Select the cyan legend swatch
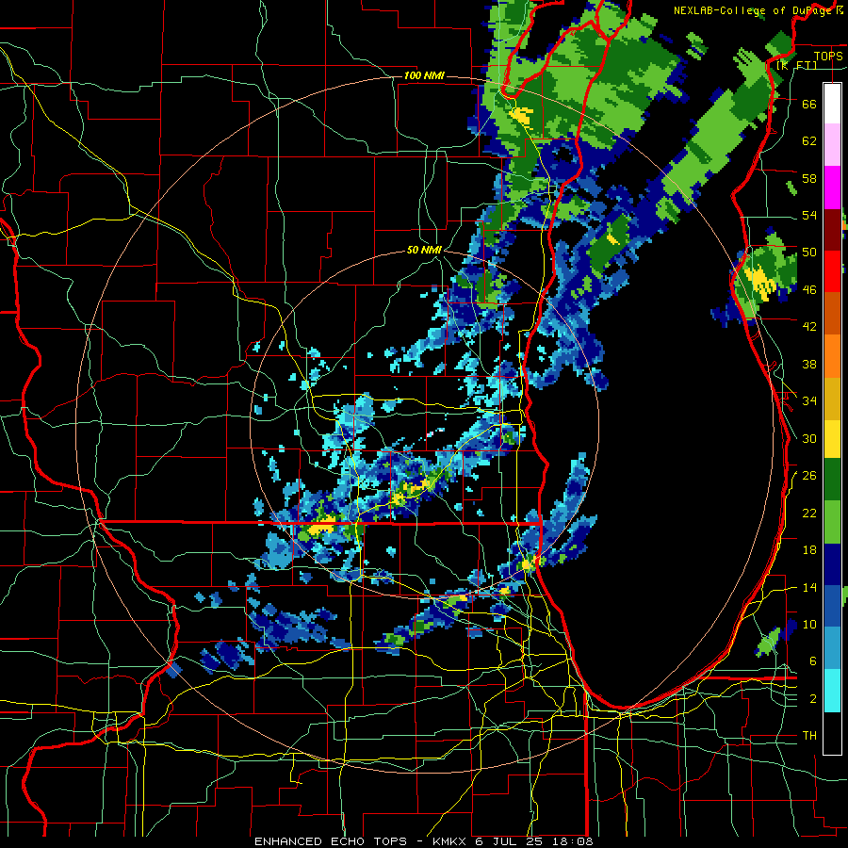This screenshot has height=848, width=848. click(x=832, y=690)
